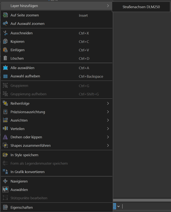
Task: Open the Verteilen submenu chevron
Action: coord(108,129)
